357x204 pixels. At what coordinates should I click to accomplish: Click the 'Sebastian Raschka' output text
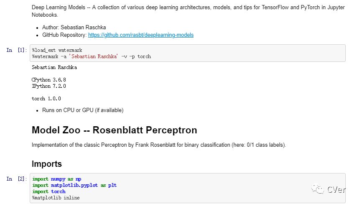pos(54,67)
